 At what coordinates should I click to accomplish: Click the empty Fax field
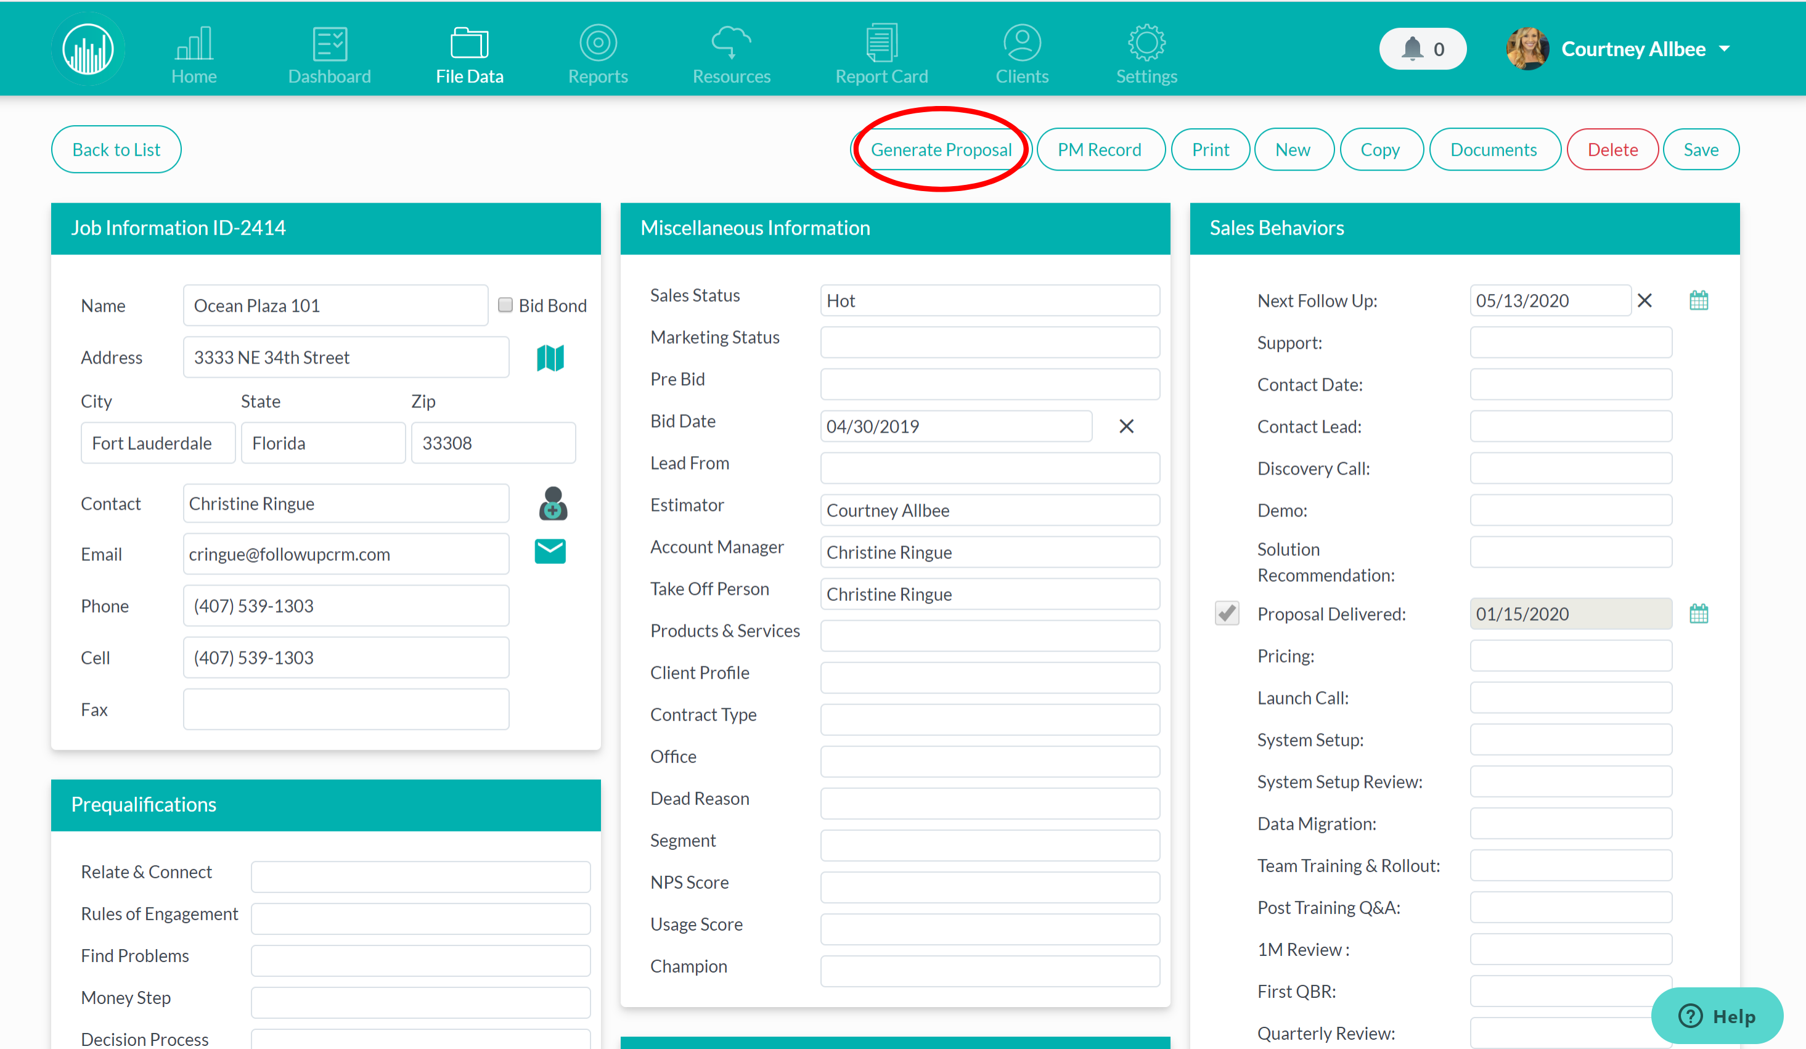pyautogui.click(x=346, y=709)
